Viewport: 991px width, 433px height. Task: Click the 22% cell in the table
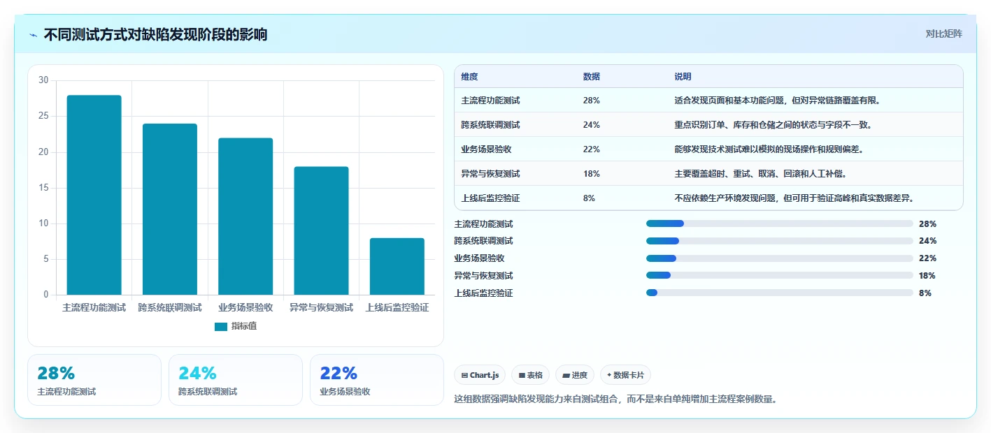point(591,149)
